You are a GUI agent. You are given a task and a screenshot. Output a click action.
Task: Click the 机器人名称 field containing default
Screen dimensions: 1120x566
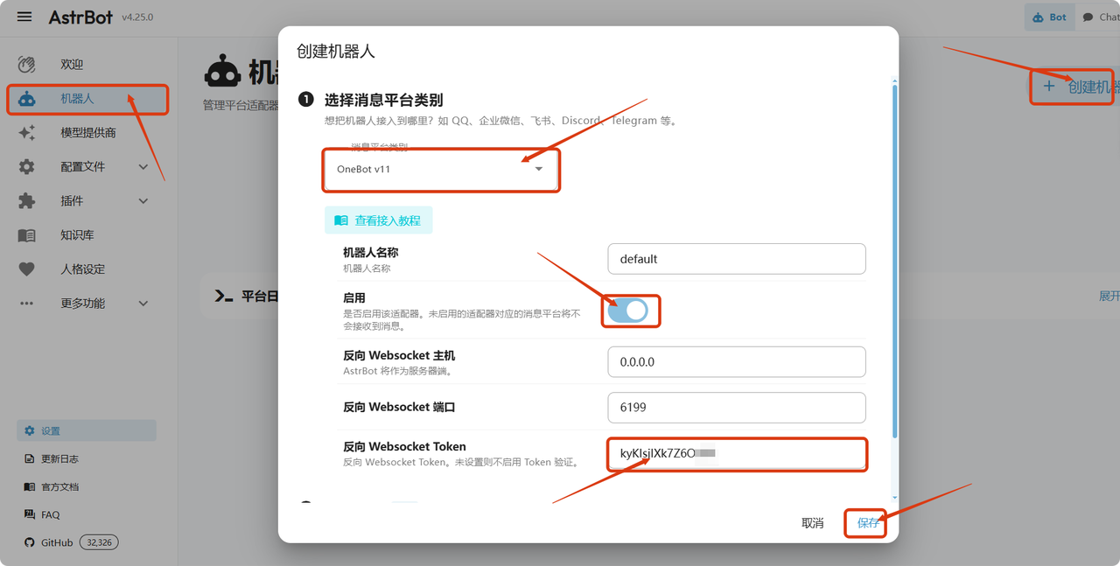coord(737,259)
